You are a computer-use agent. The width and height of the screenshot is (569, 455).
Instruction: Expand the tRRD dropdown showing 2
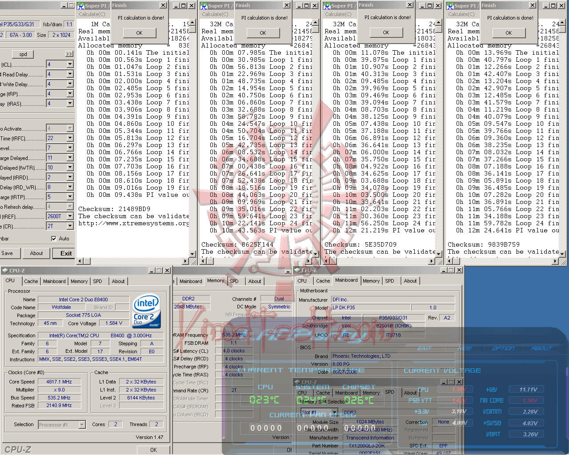[x=70, y=177]
